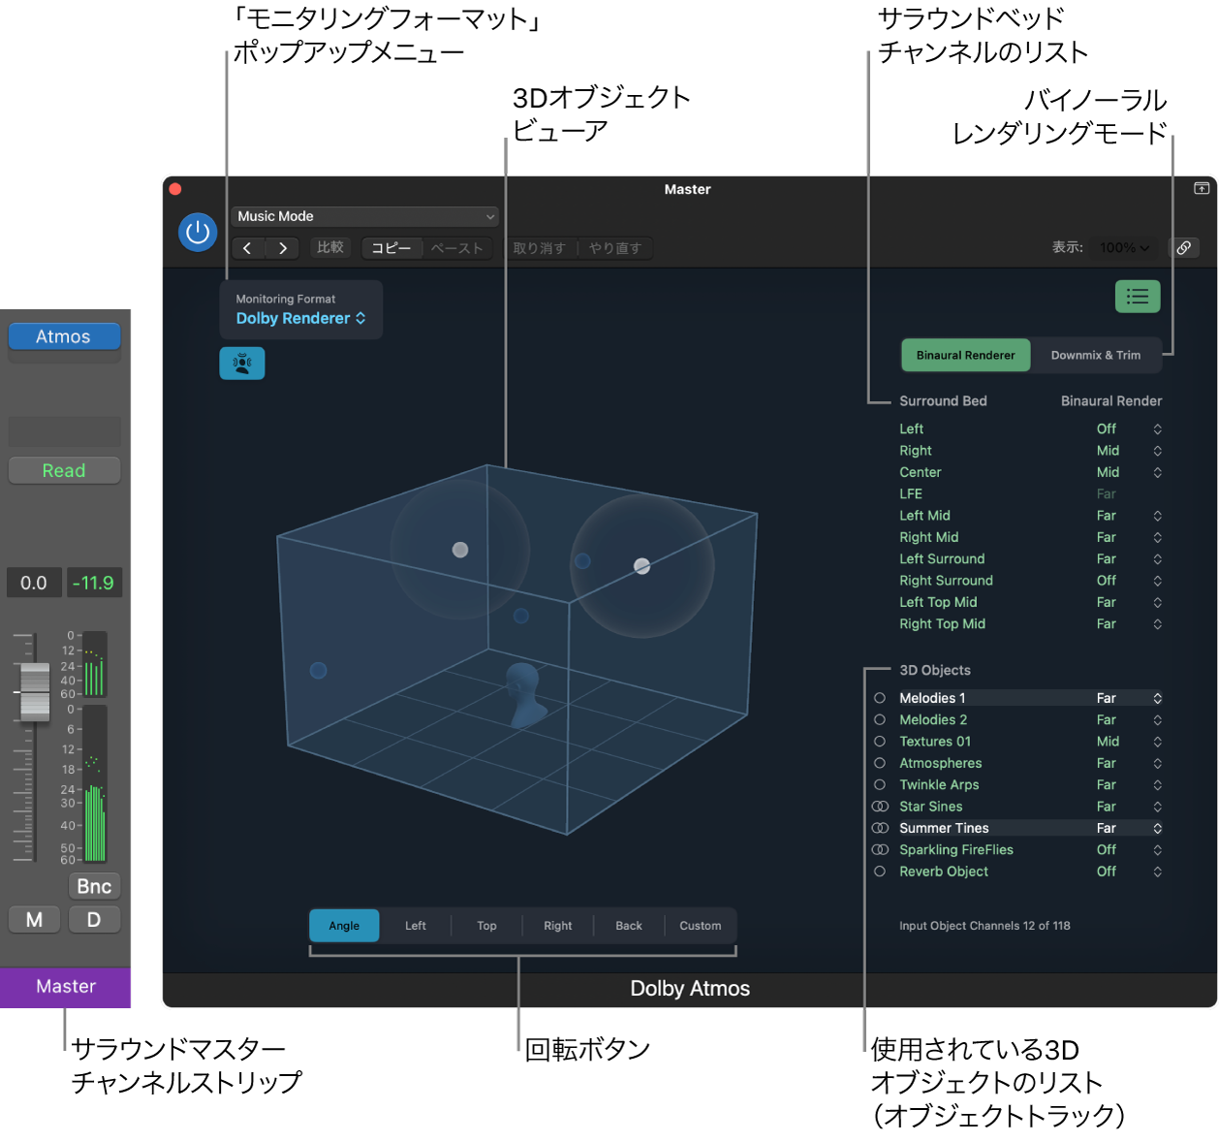
Task: Click the white object sphere in left bubble
Action: (x=460, y=550)
